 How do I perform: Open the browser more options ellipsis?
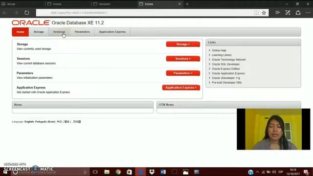tap(308, 13)
